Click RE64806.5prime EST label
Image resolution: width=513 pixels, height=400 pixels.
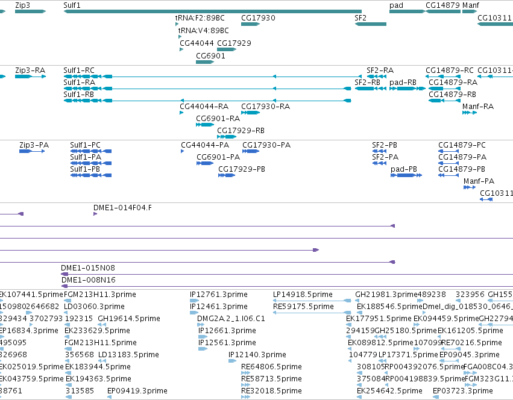(x=271, y=367)
